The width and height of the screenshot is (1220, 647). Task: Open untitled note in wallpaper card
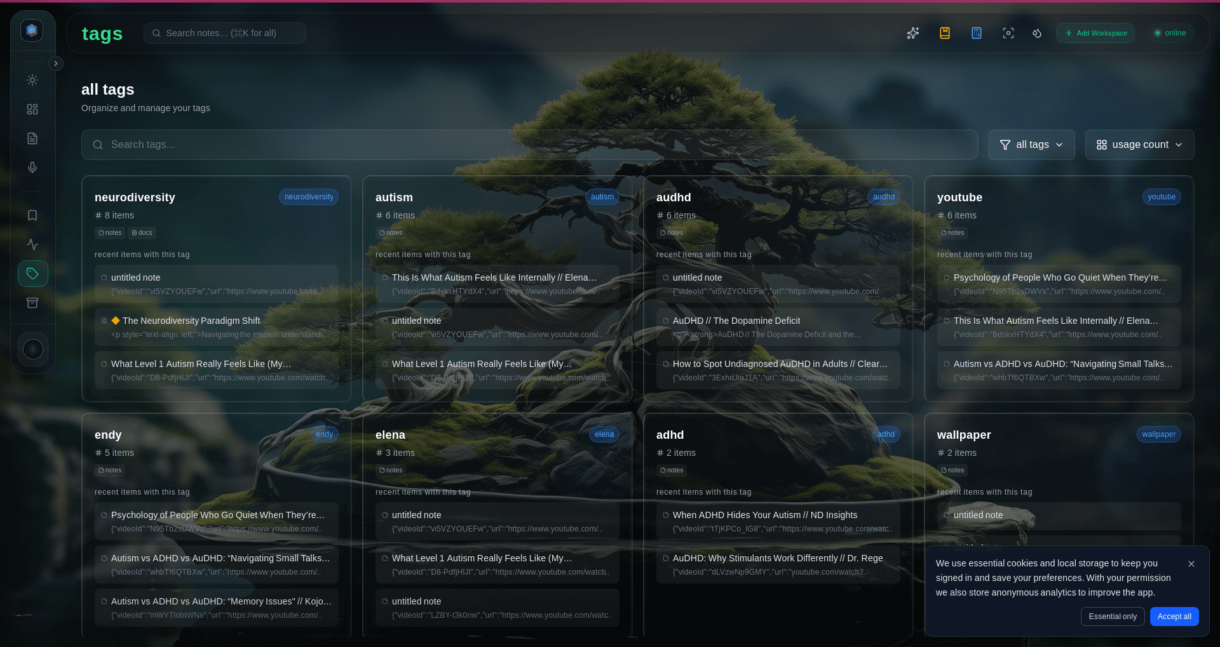pyautogui.click(x=1059, y=516)
